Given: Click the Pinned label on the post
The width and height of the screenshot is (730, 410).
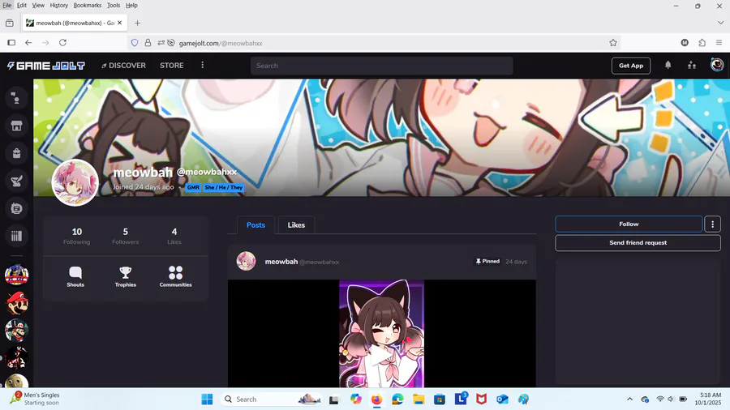Looking at the screenshot, I should 487,261.
